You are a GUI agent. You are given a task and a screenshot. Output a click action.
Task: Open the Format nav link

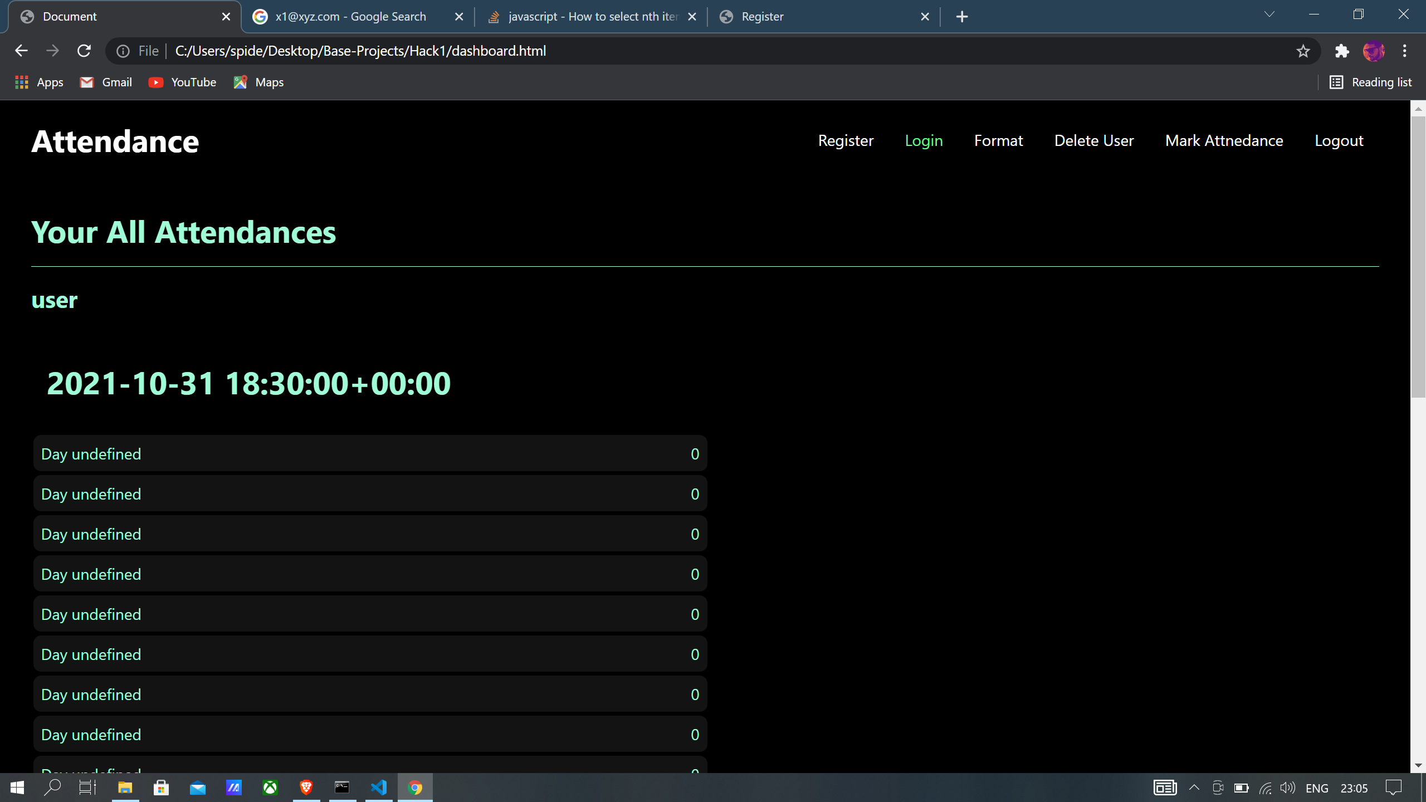coord(998,141)
